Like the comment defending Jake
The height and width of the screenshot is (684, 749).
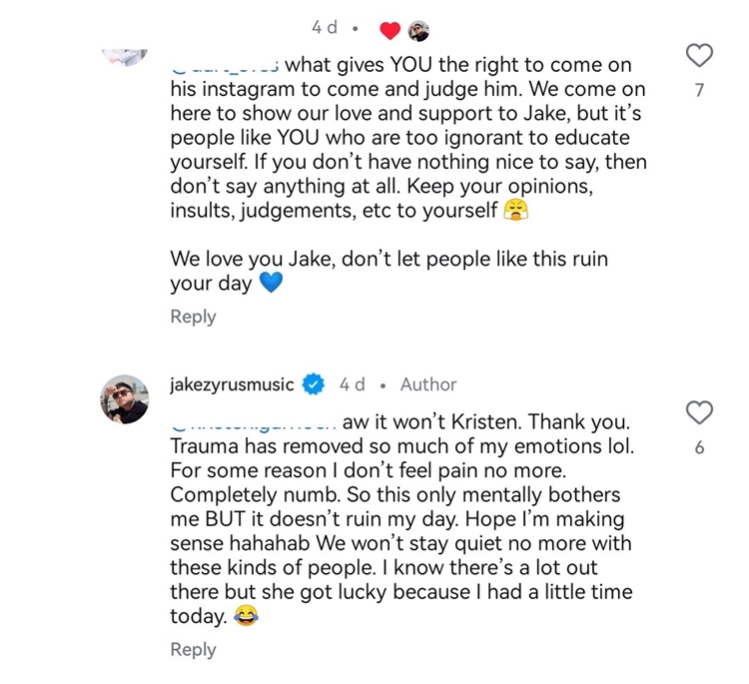coord(701,56)
